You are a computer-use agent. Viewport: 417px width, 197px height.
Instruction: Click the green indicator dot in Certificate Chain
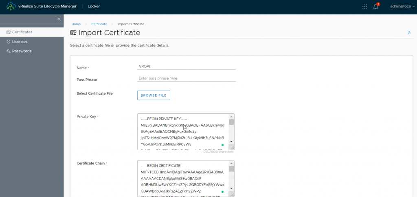[223, 192]
